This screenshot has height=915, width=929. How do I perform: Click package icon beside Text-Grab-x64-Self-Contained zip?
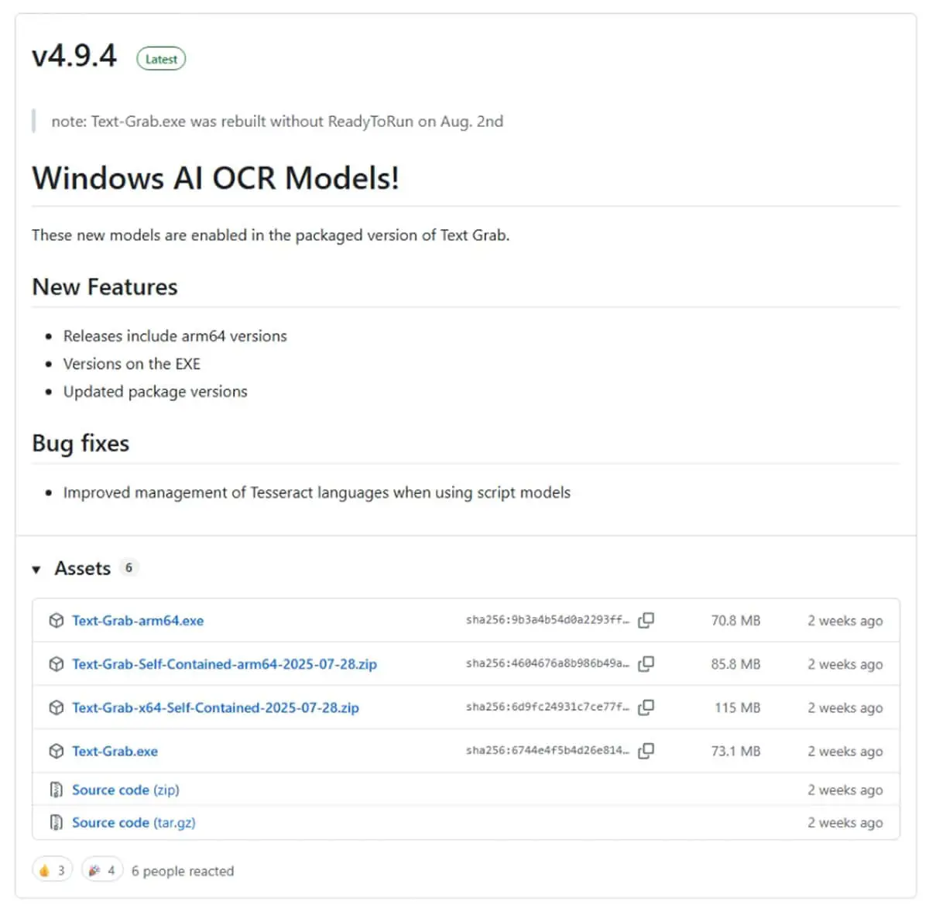[x=56, y=708]
